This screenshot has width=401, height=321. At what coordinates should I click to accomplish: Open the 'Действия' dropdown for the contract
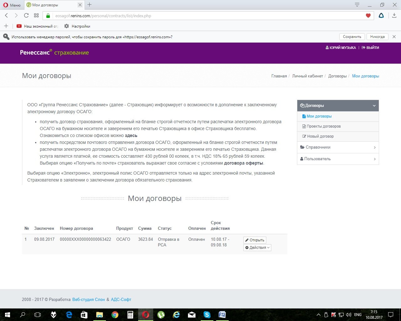(257, 248)
